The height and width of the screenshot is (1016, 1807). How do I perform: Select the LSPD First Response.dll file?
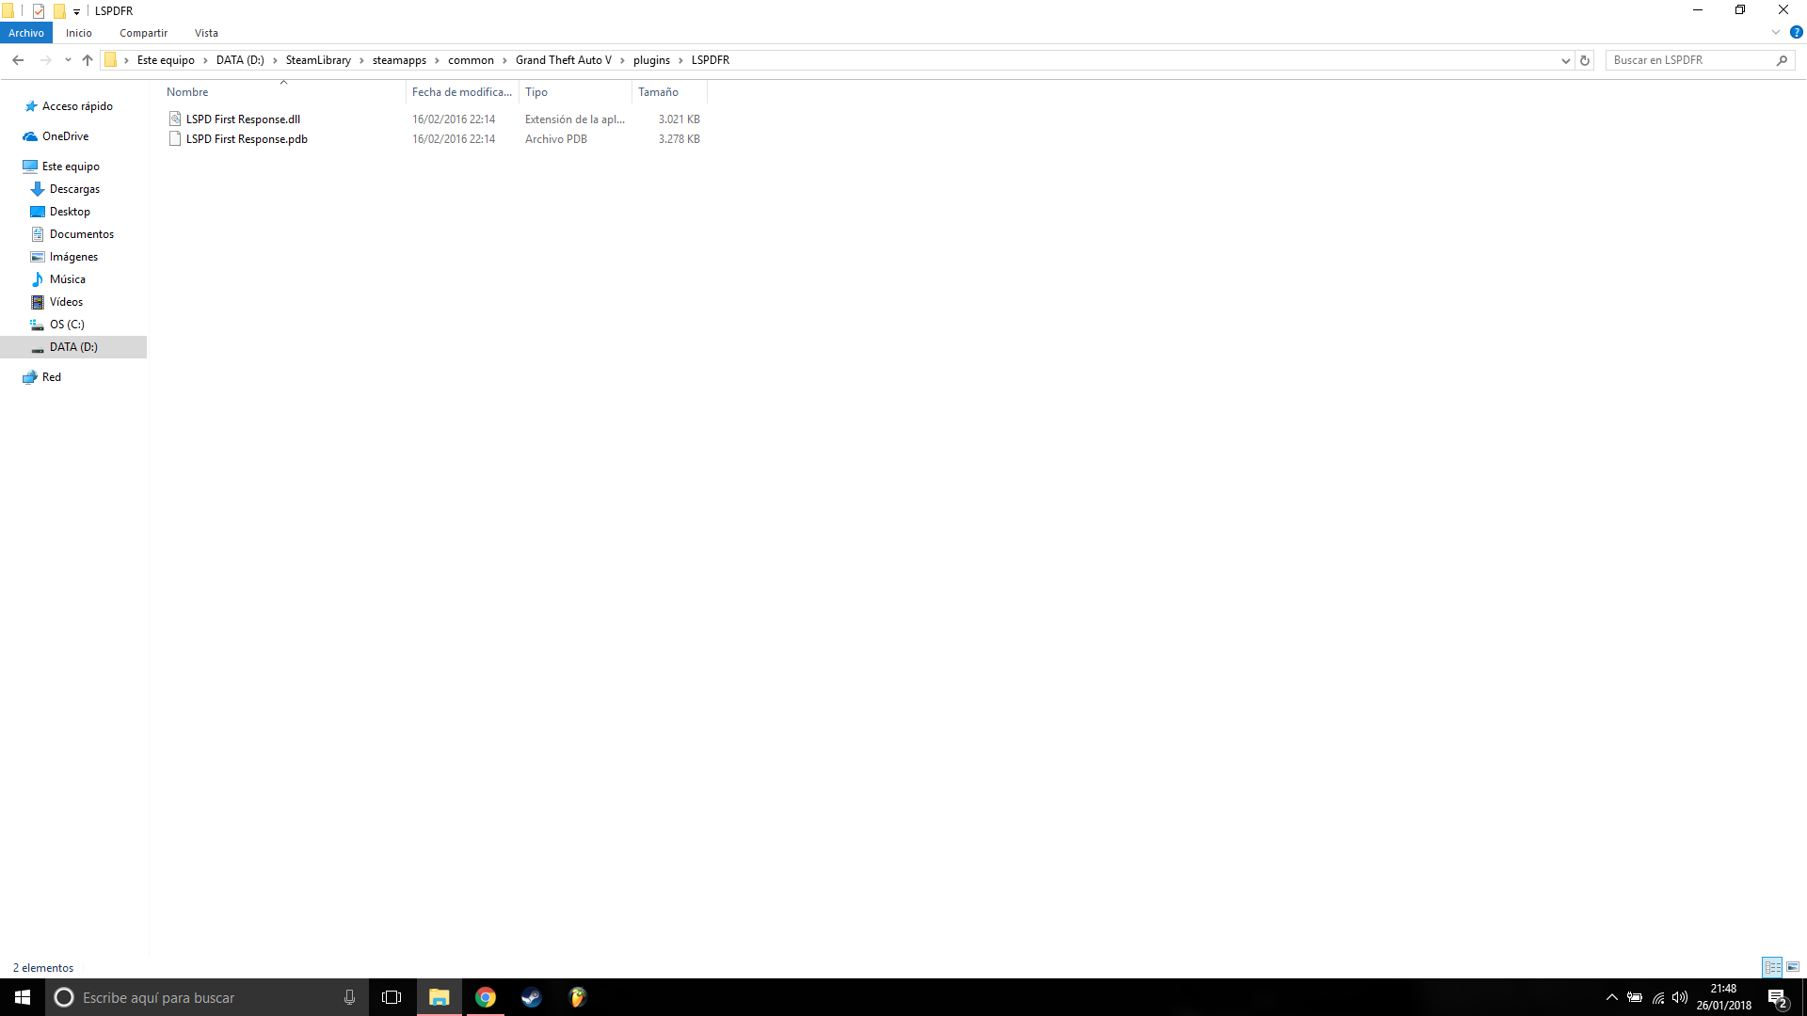pos(243,119)
